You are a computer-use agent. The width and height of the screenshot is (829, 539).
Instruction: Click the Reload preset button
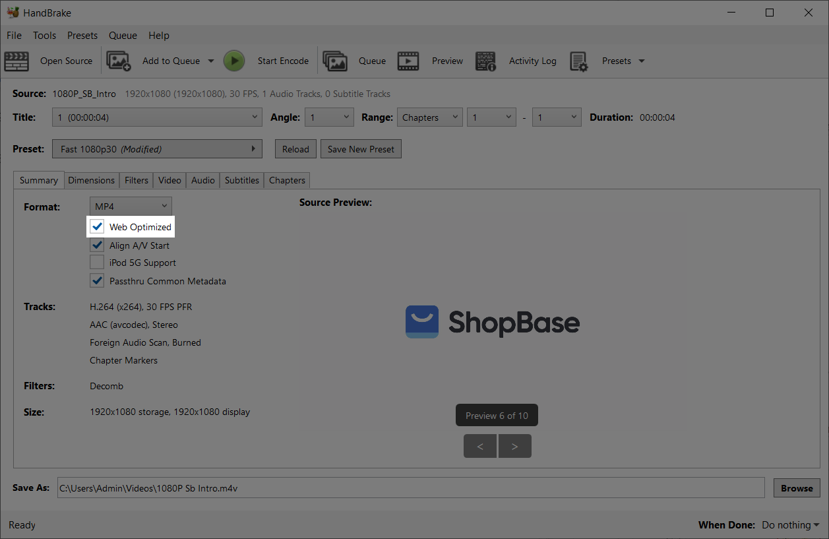pyautogui.click(x=295, y=149)
